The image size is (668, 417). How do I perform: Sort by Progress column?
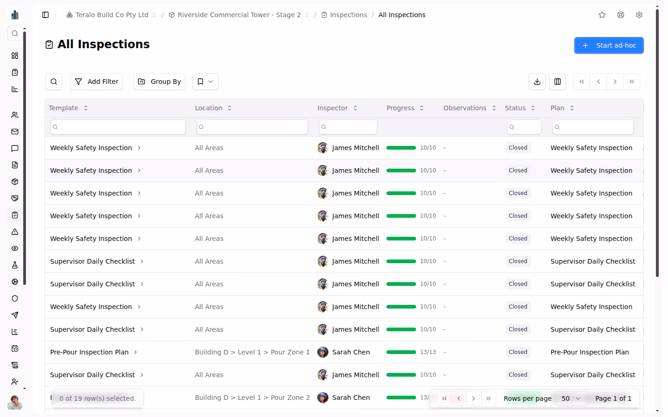(405, 108)
